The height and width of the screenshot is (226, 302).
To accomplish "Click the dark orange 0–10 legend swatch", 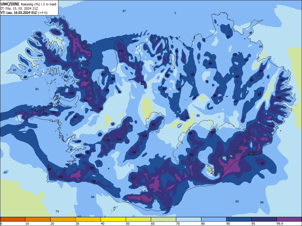I will [x=13, y=219].
